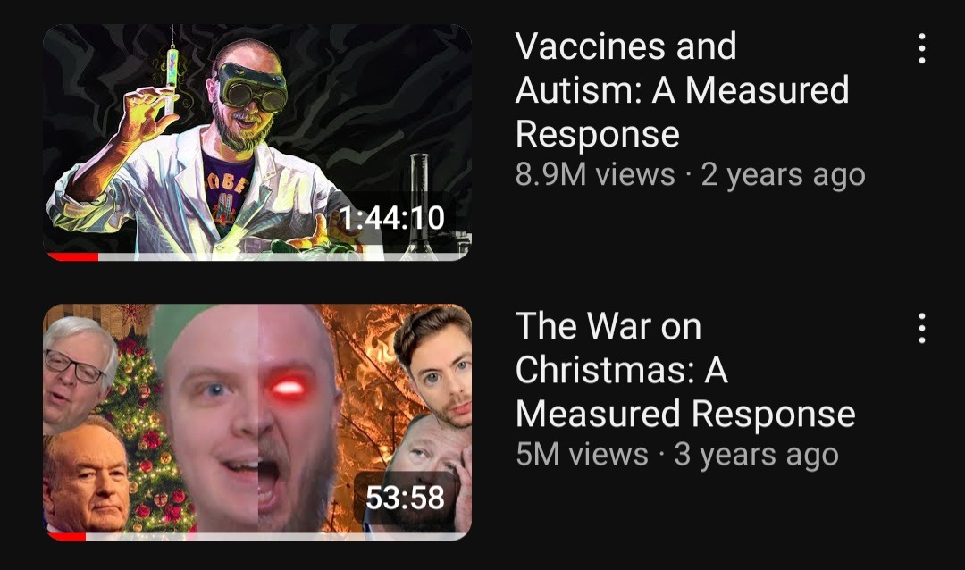Click the 5M views 3 years ago text
The width and height of the screenshot is (965, 570).
[x=677, y=455]
